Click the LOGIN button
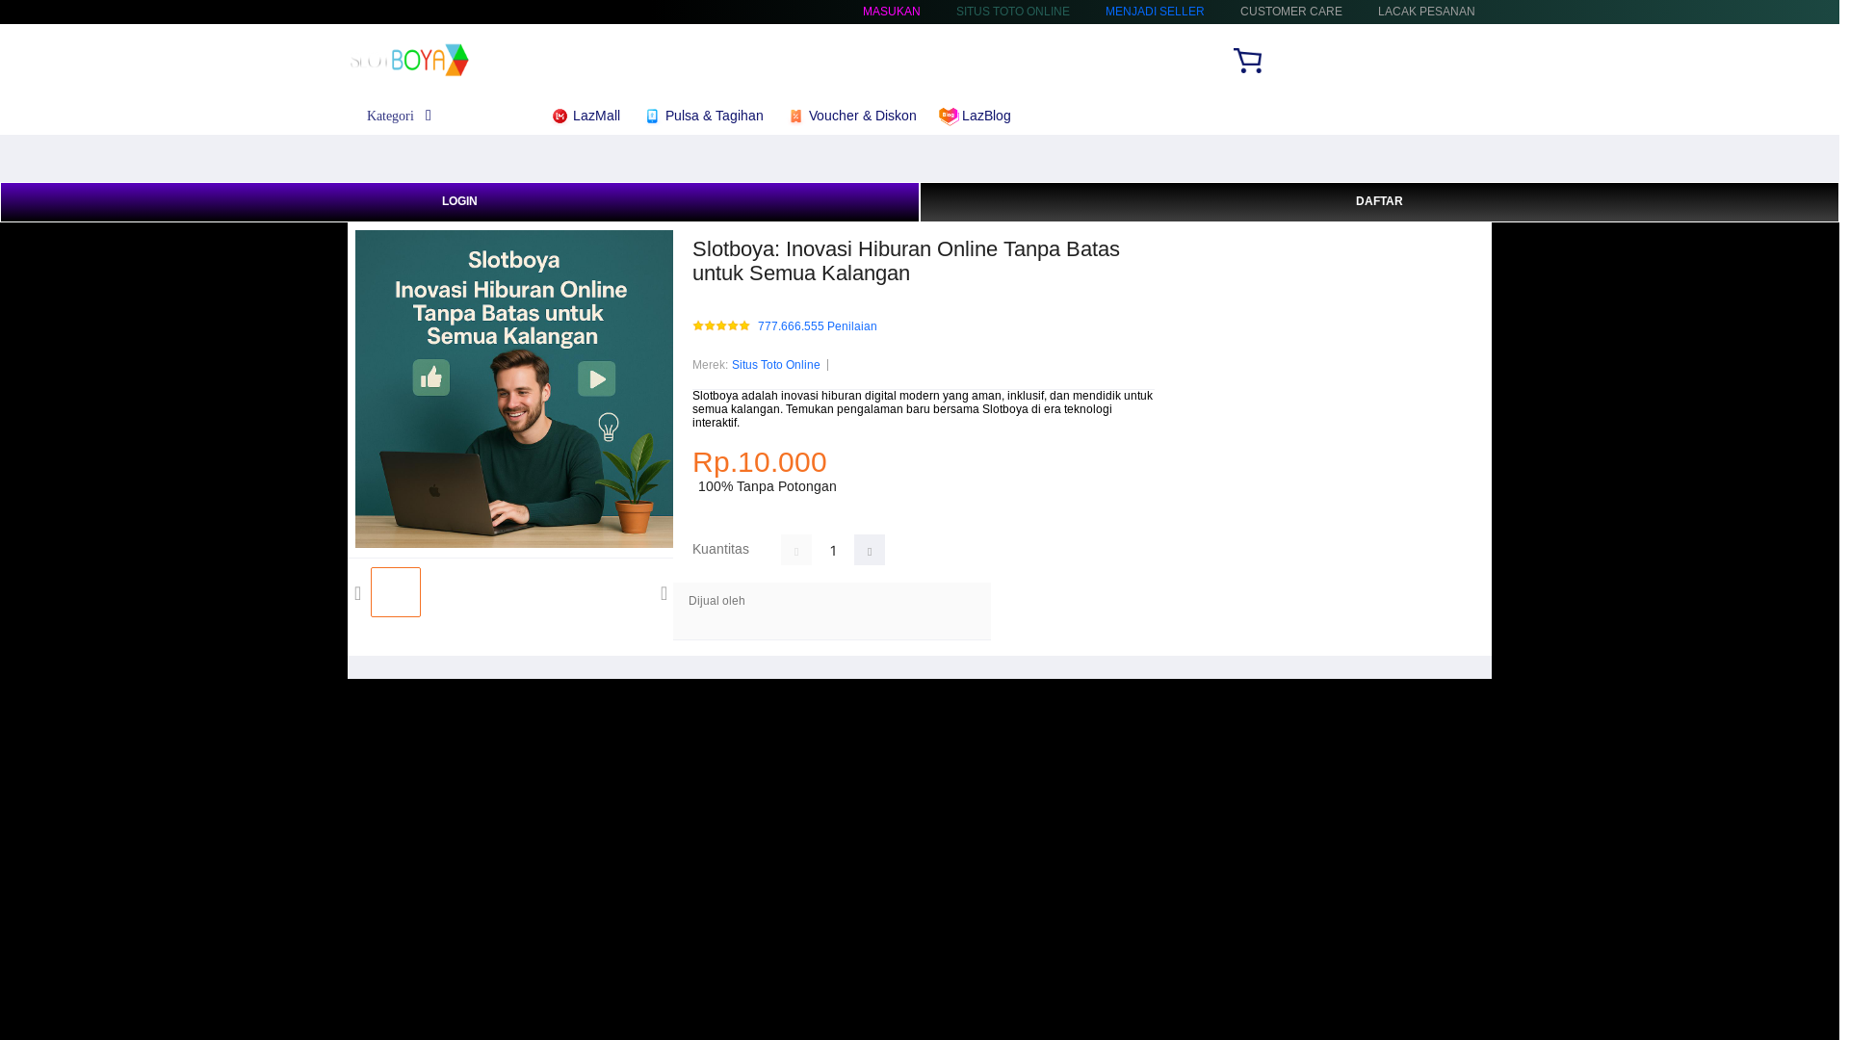This screenshot has width=1849, height=1040. click(459, 202)
